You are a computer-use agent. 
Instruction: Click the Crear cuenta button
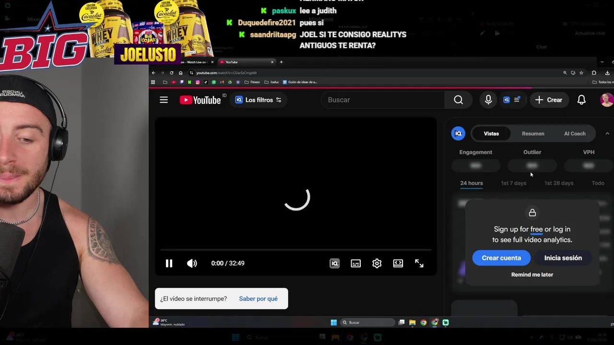click(501, 258)
